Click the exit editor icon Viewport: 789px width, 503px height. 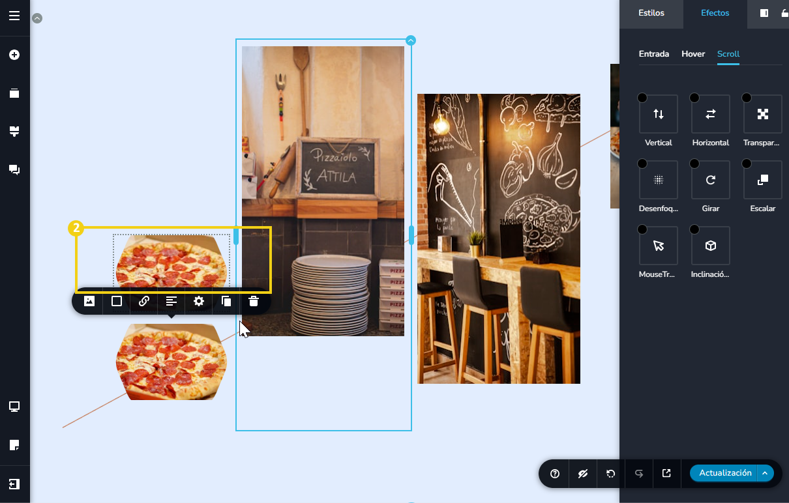point(14,484)
